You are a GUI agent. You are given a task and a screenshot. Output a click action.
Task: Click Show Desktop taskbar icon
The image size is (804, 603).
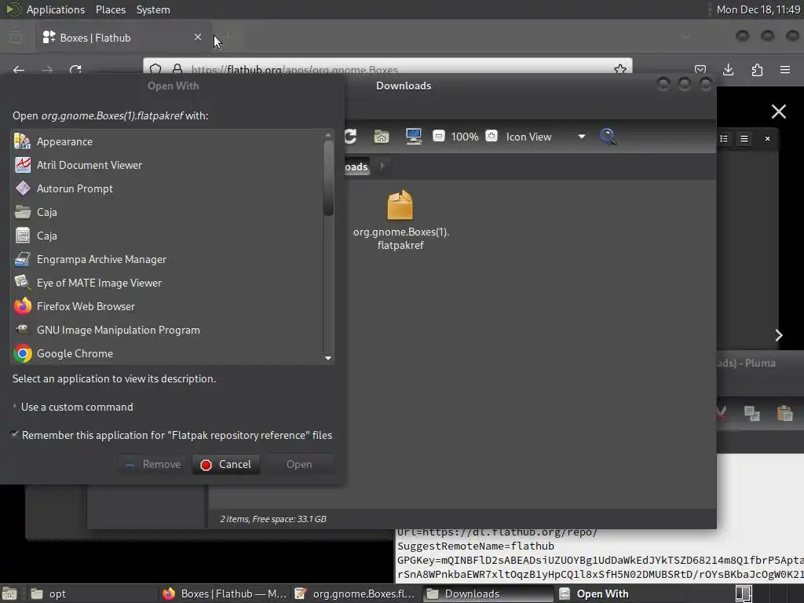pyautogui.click(x=9, y=594)
